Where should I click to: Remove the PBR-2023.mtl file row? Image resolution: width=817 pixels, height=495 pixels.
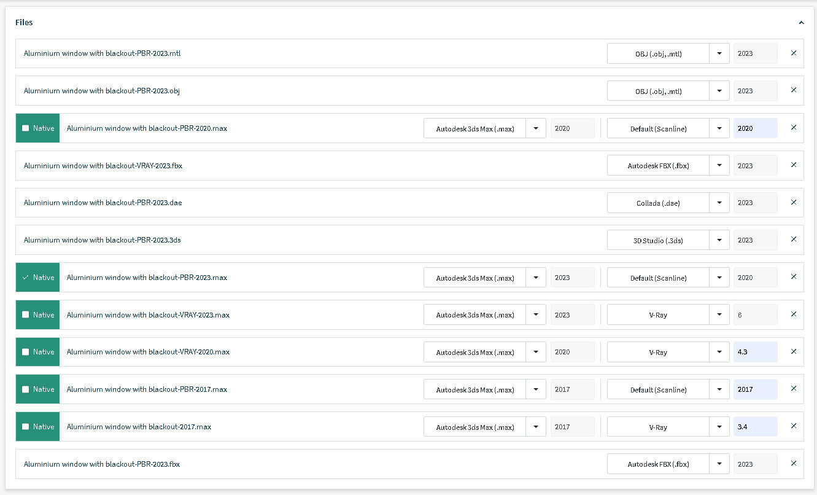pyautogui.click(x=794, y=53)
